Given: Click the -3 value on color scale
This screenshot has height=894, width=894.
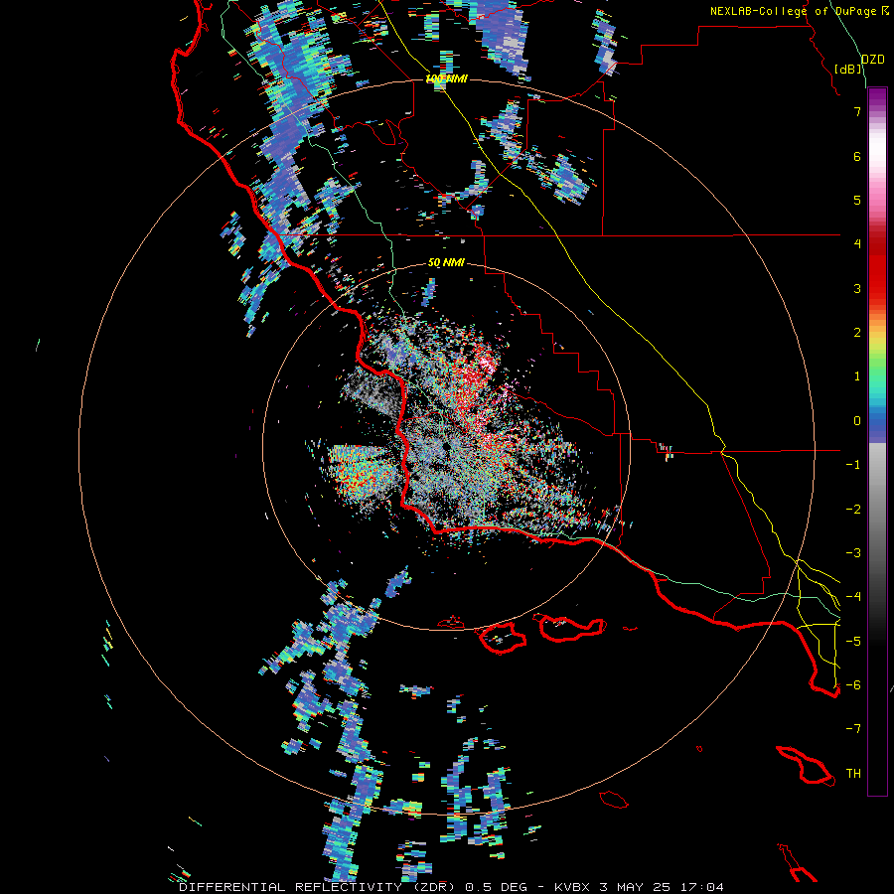Looking at the screenshot, I should (853, 553).
